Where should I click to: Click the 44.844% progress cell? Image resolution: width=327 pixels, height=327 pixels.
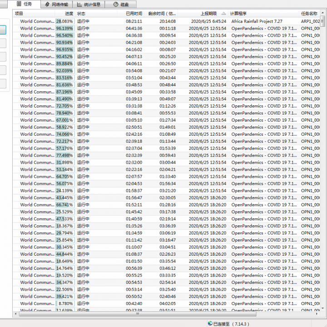coord(65,254)
